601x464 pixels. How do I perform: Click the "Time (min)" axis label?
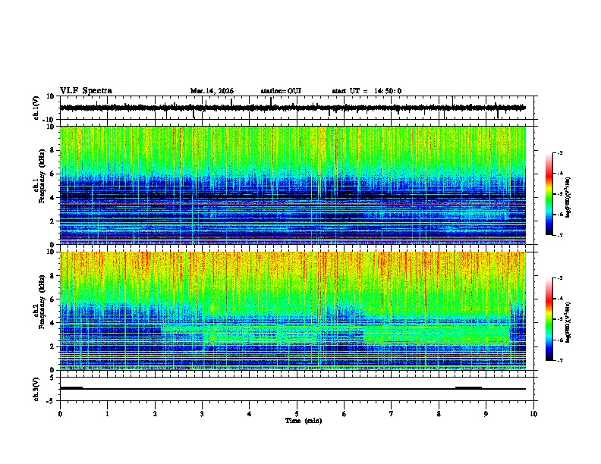tap(304, 421)
